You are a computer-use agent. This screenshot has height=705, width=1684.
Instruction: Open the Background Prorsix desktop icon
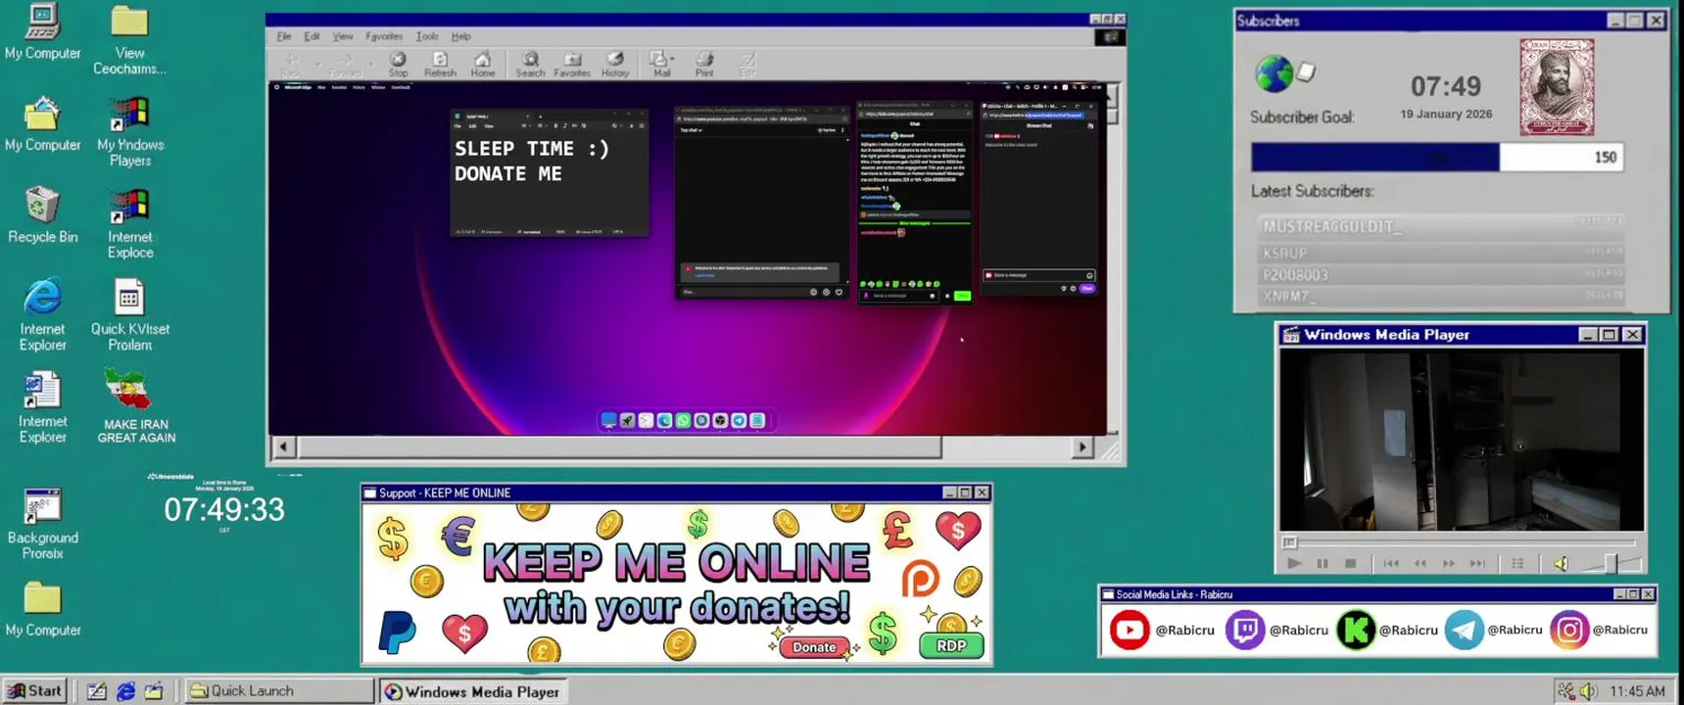click(x=42, y=524)
